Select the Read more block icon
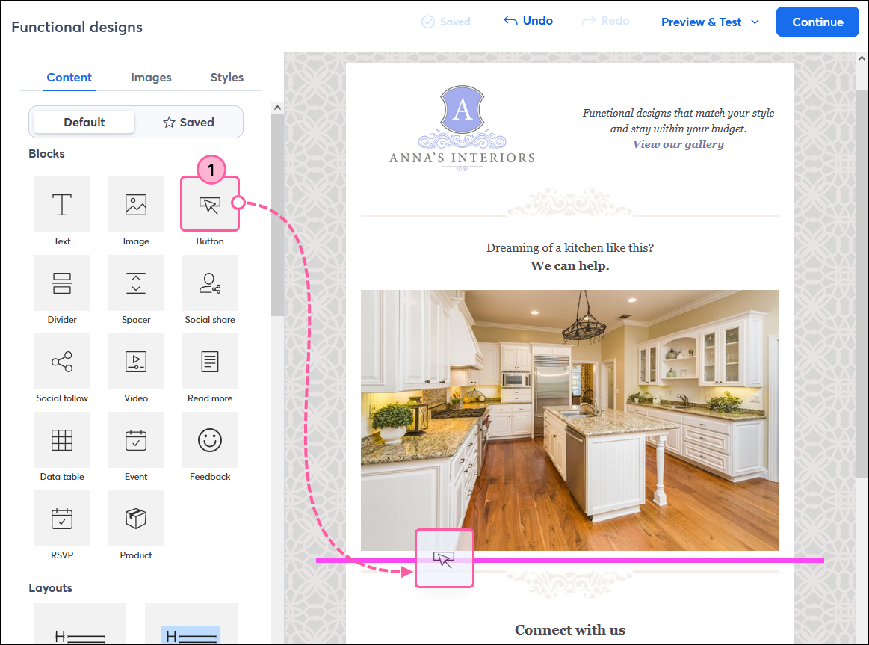The width and height of the screenshot is (869, 645). [x=210, y=361]
